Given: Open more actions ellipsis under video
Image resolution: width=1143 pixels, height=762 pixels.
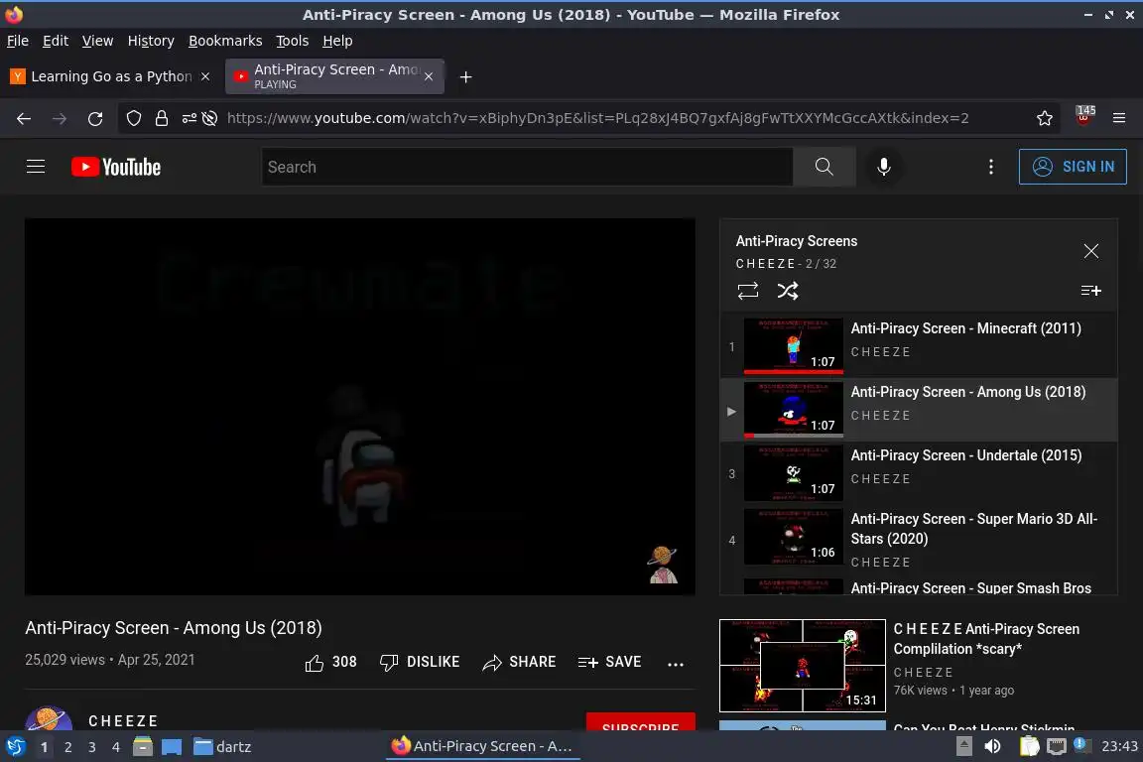Looking at the screenshot, I should tap(675, 664).
